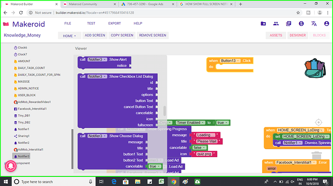Click REMOVE SCREEN button
Image resolution: width=333 pixels, height=186 pixels.
coord(153,36)
